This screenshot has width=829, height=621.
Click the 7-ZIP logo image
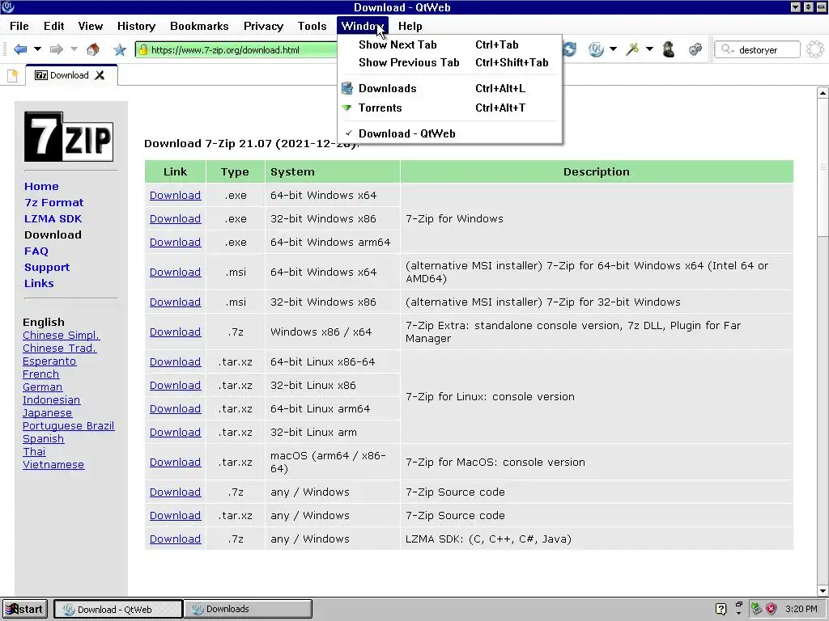pyautogui.click(x=69, y=136)
